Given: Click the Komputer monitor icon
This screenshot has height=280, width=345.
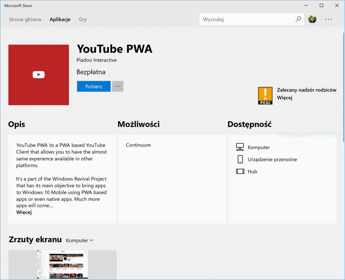Looking at the screenshot, I should 240,147.
